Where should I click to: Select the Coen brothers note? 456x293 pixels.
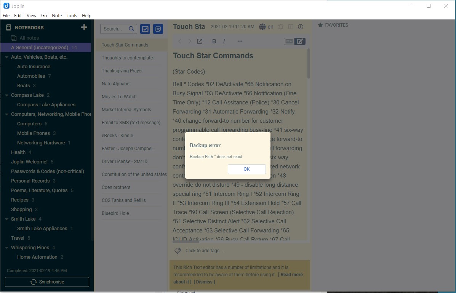(131, 187)
